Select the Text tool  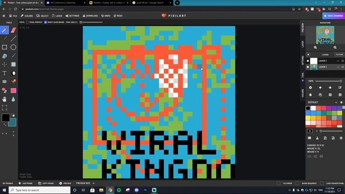[x=4, y=73]
